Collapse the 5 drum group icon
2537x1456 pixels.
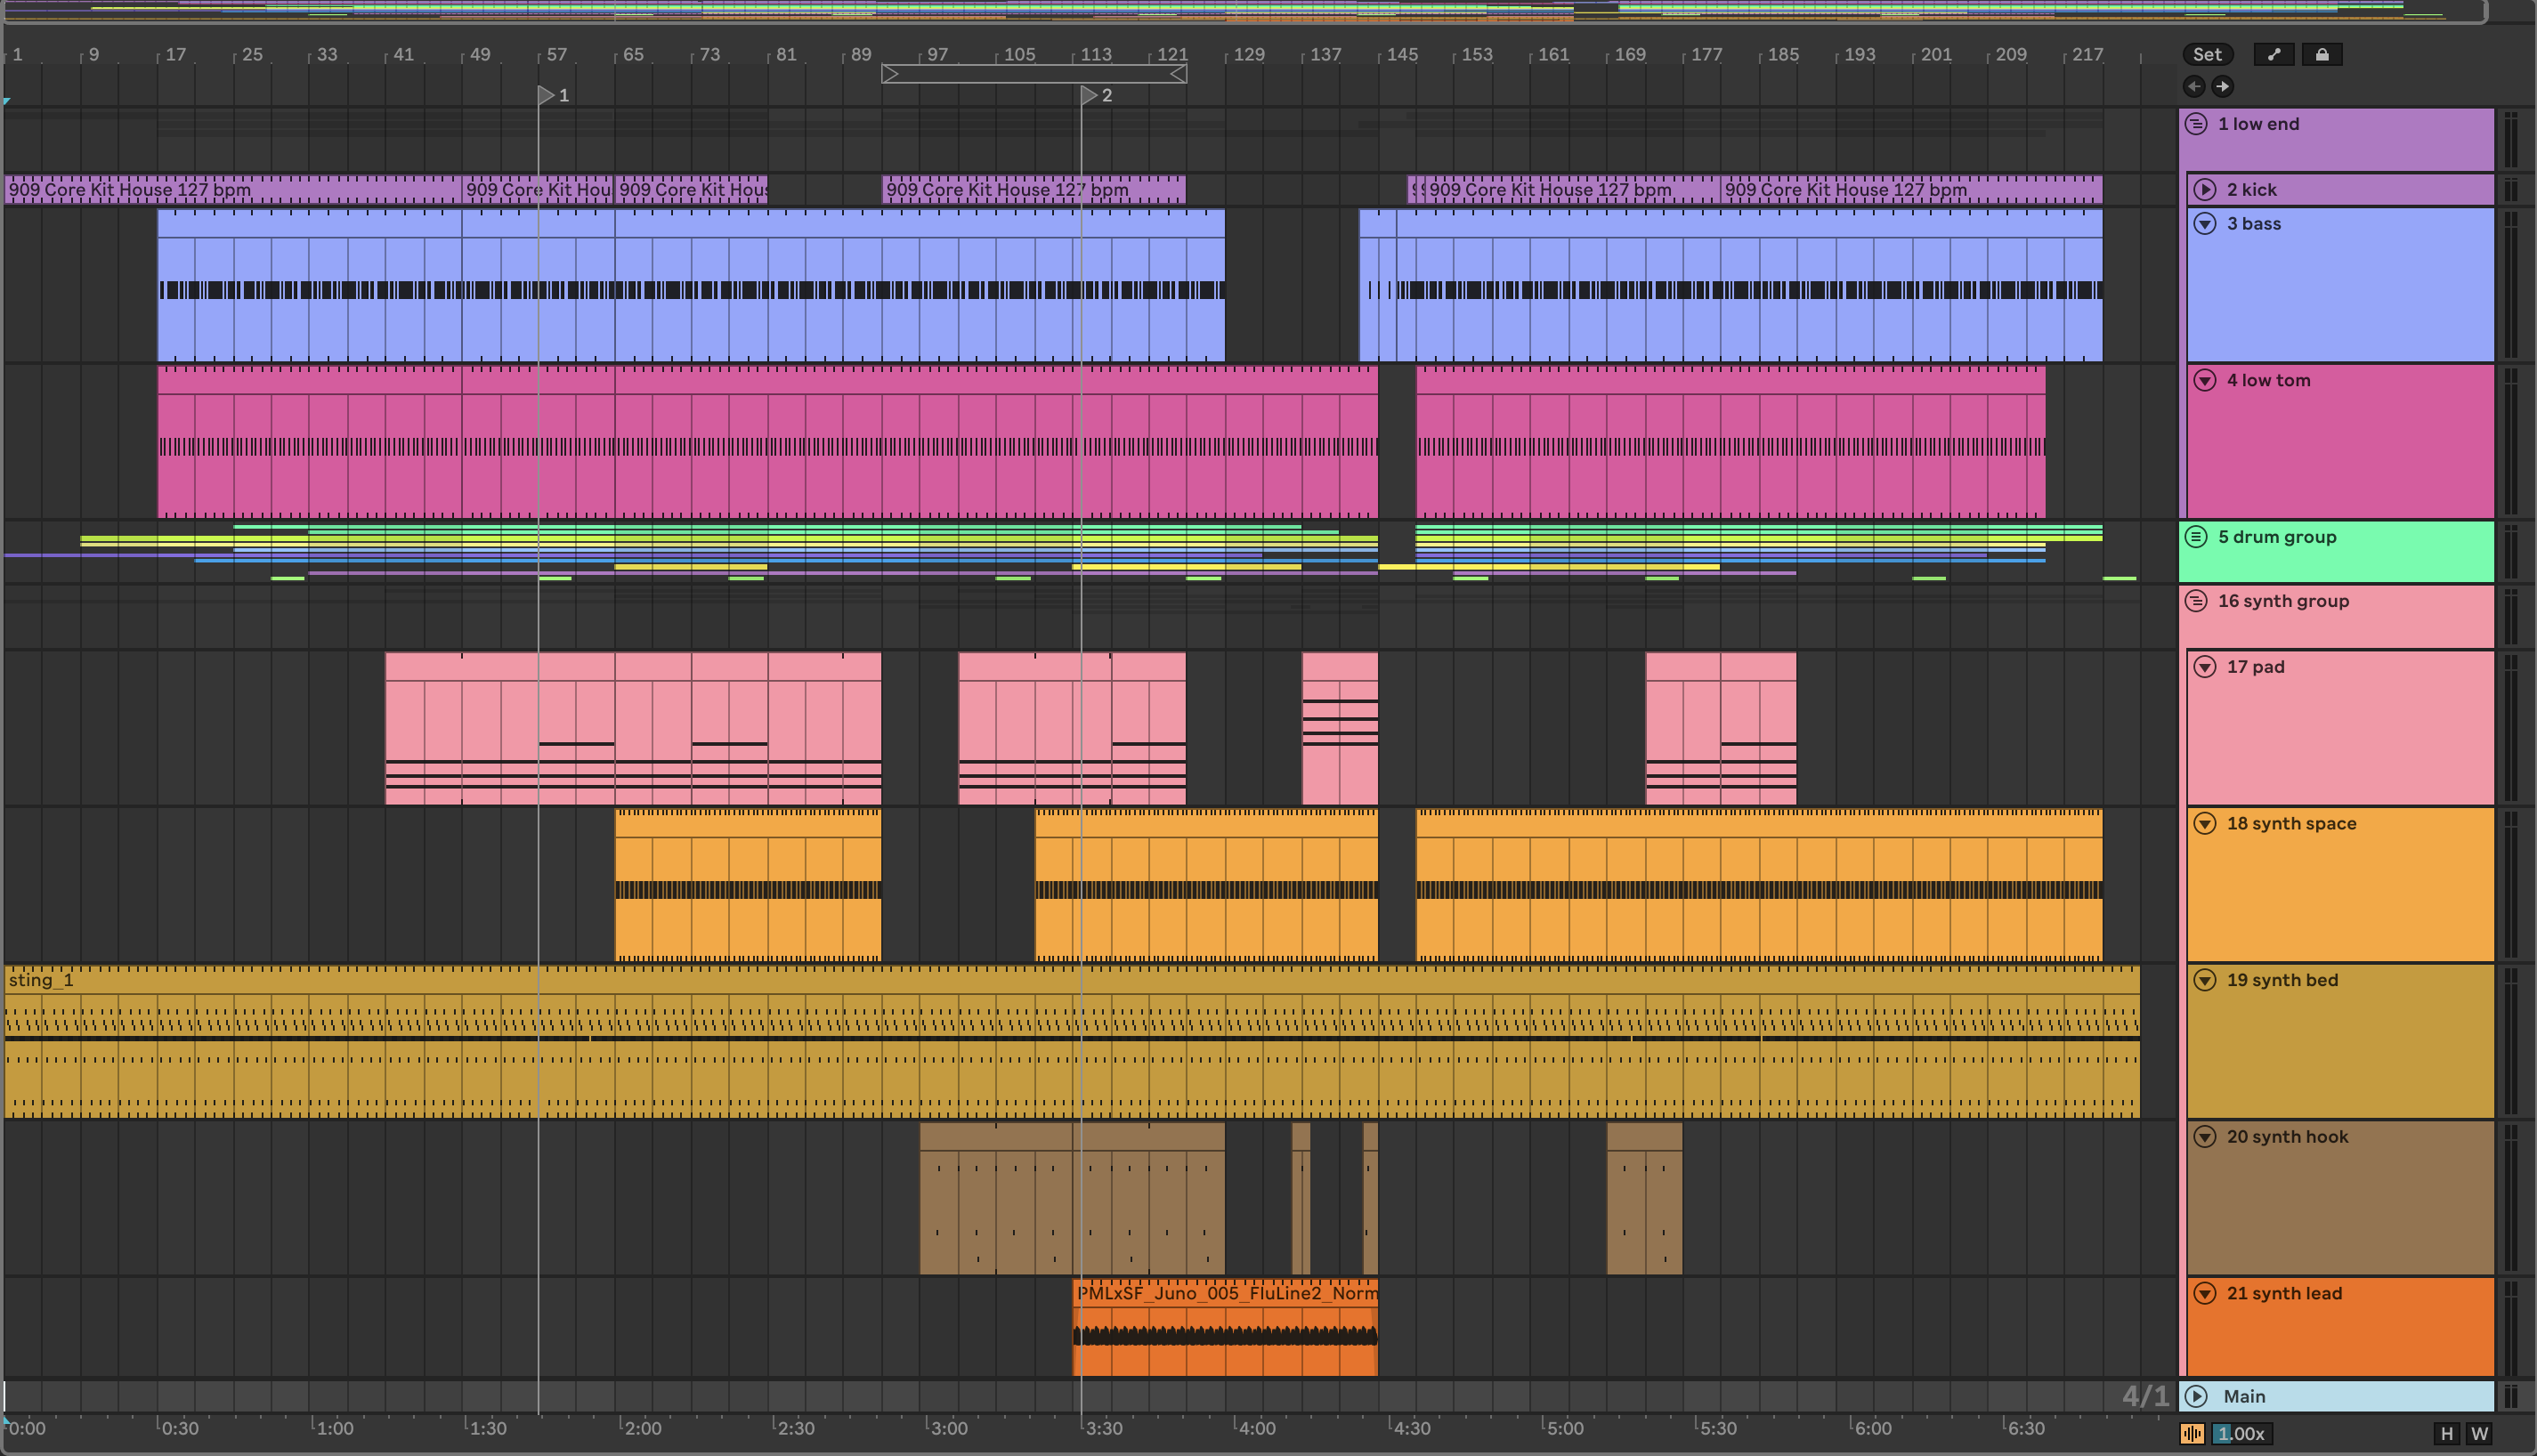[2196, 537]
